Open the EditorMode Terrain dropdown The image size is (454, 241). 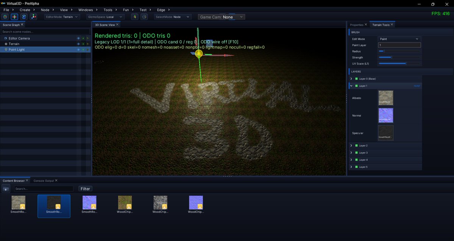(x=62, y=17)
